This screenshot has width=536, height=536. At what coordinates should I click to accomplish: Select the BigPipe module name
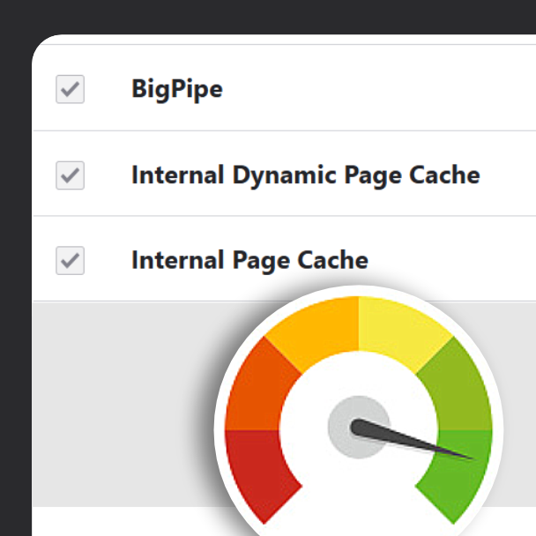(x=177, y=89)
